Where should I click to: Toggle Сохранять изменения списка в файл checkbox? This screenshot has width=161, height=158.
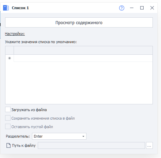(x=8, y=118)
